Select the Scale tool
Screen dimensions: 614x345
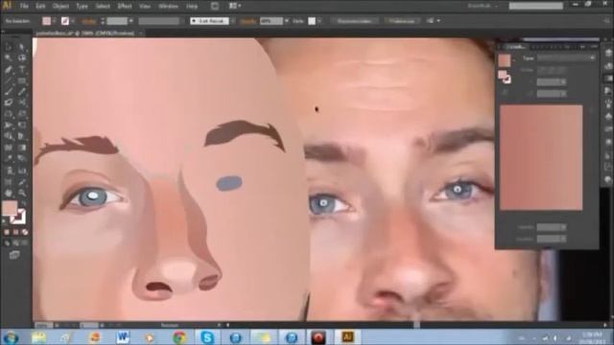point(22,114)
